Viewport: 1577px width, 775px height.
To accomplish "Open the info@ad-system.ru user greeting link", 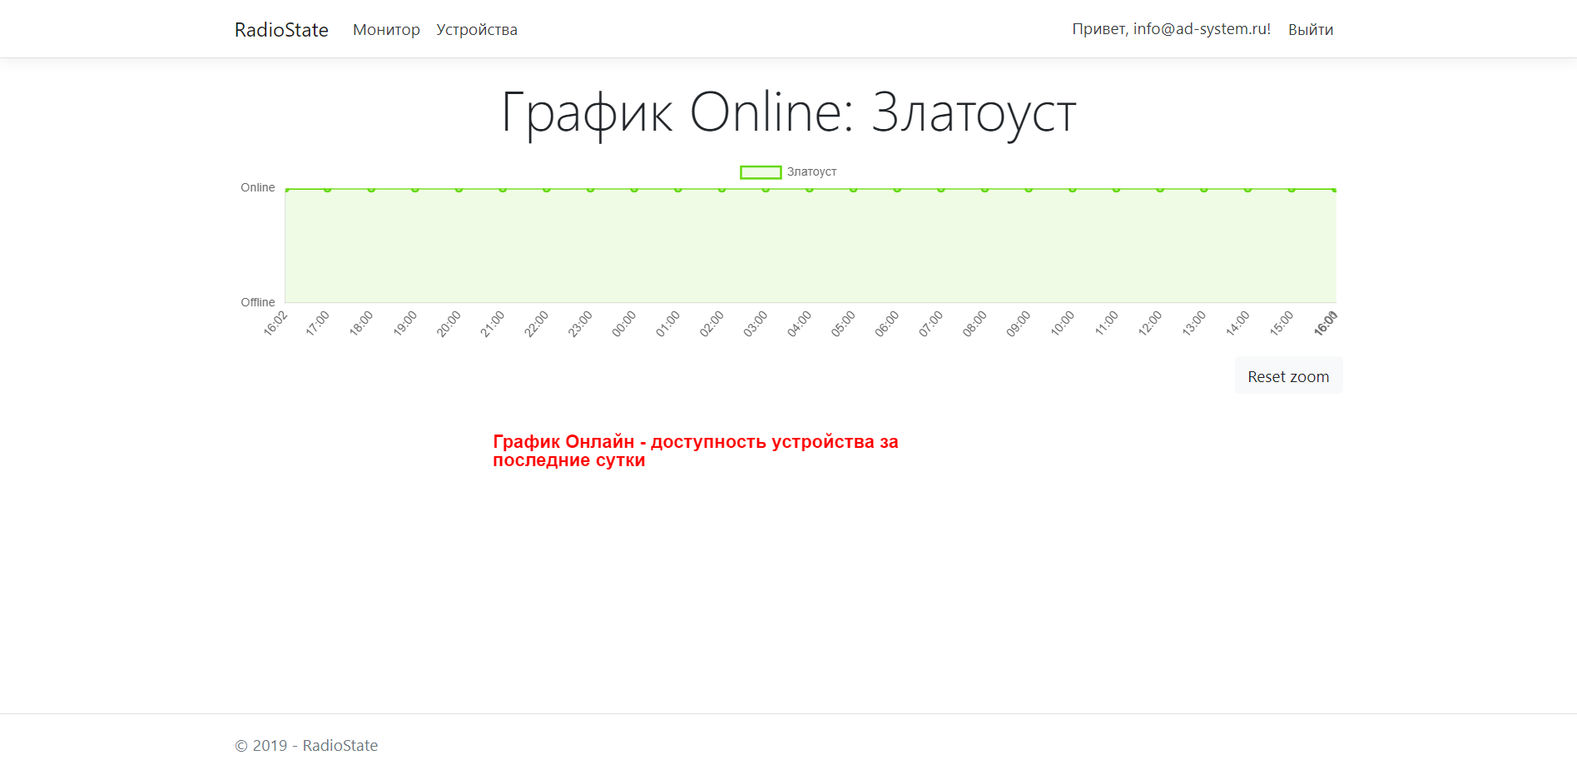I will (x=1171, y=29).
